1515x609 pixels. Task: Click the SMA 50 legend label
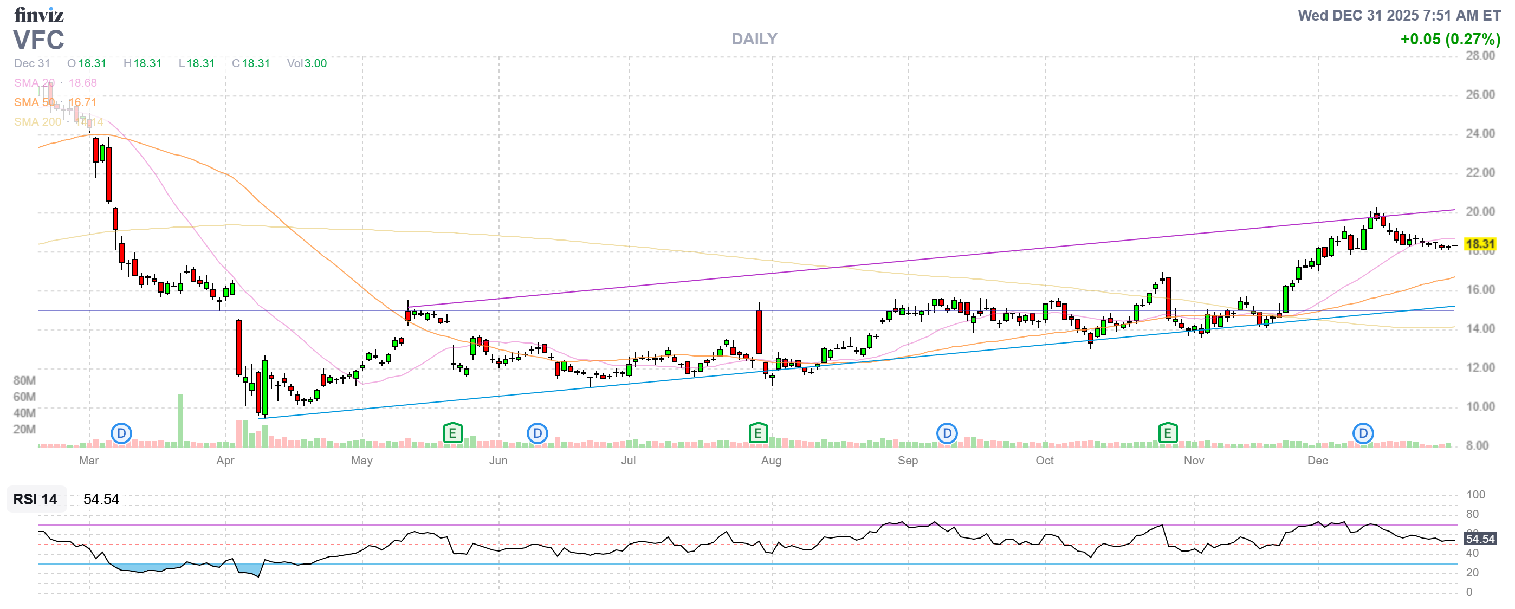pos(34,102)
